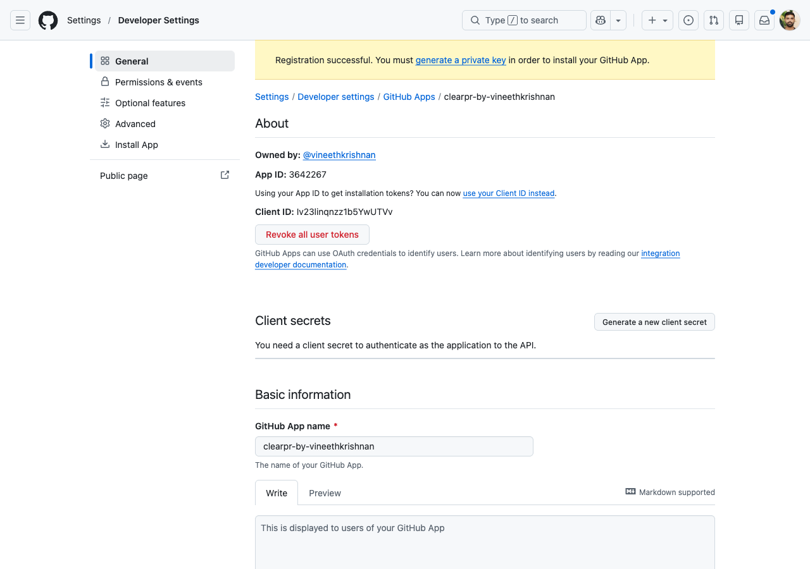Click Settings in the top header breadcrumb

(84, 20)
